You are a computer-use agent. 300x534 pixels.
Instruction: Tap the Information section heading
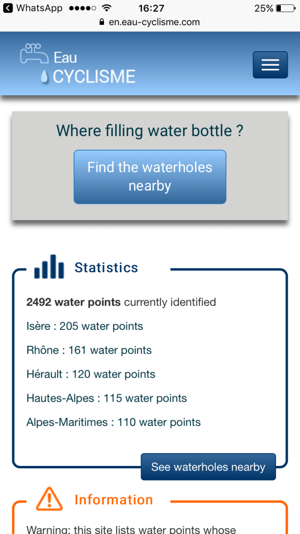[x=113, y=500]
